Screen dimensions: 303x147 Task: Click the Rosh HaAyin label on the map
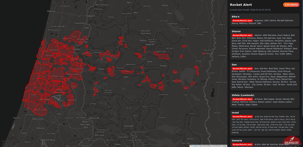(74, 74)
